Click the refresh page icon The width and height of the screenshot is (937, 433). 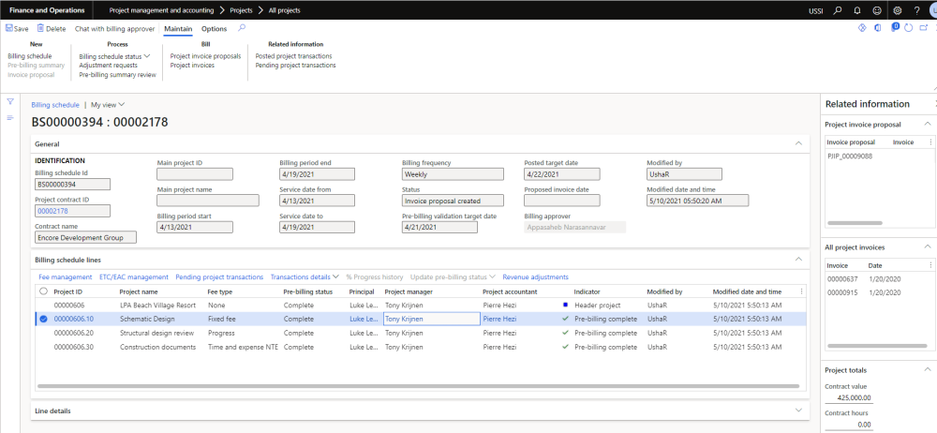point(908,29)
